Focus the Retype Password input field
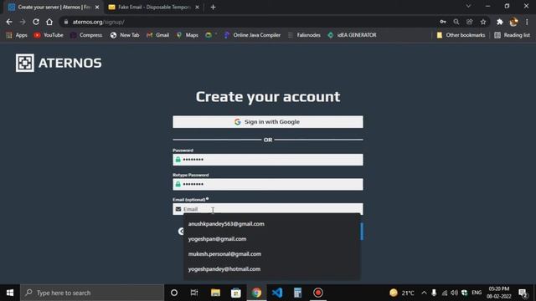Image resolution: width=536 pixels, height=301 pixels. coord(268,184)
